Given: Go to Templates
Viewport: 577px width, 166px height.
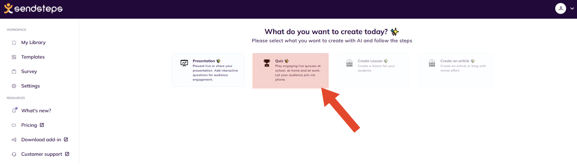Looking at the screenshot, I should pyautogui.click(x=33, y=57).
